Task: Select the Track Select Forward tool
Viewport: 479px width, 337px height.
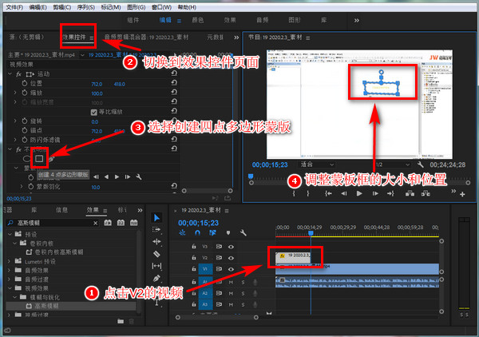Action: (156, 229)
